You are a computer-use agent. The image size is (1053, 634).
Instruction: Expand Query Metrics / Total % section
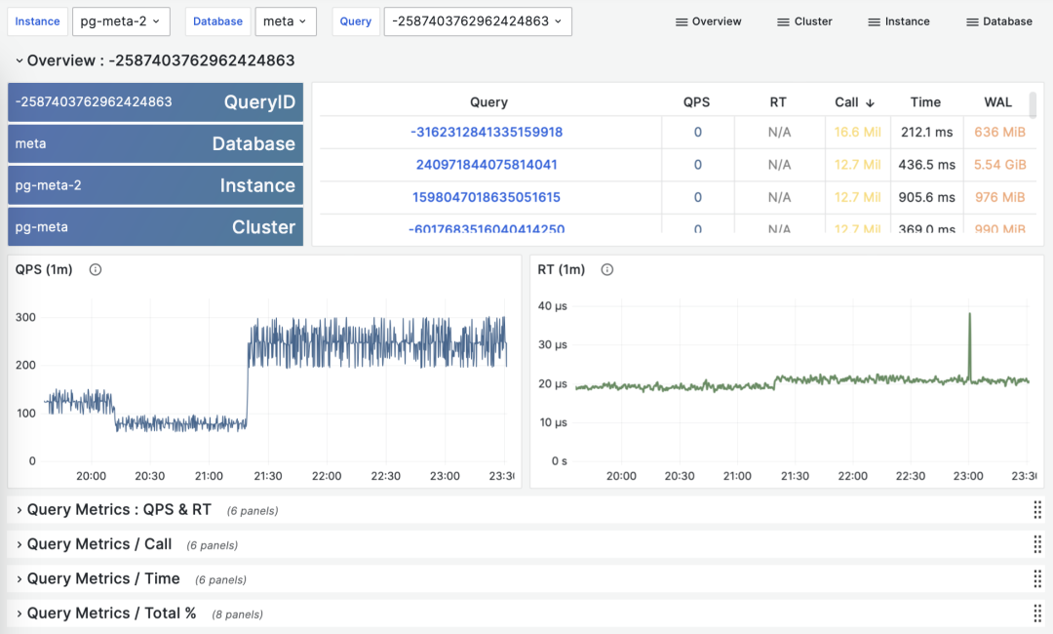19,614
